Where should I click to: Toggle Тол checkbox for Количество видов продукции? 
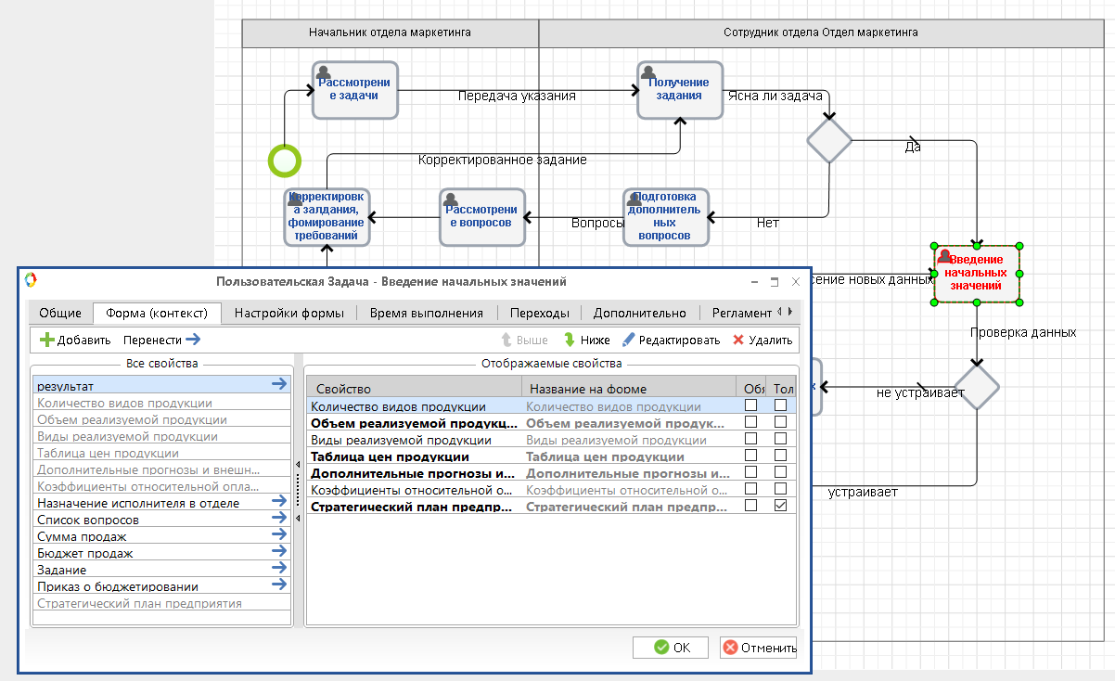(781, 406)
